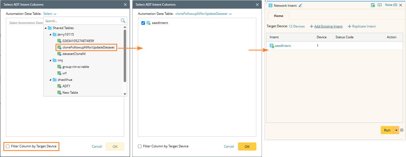The width and height of the screenshot is (406, 157).
Task: Click the plus icon for Replicate Intent
Action: point(350,26)
